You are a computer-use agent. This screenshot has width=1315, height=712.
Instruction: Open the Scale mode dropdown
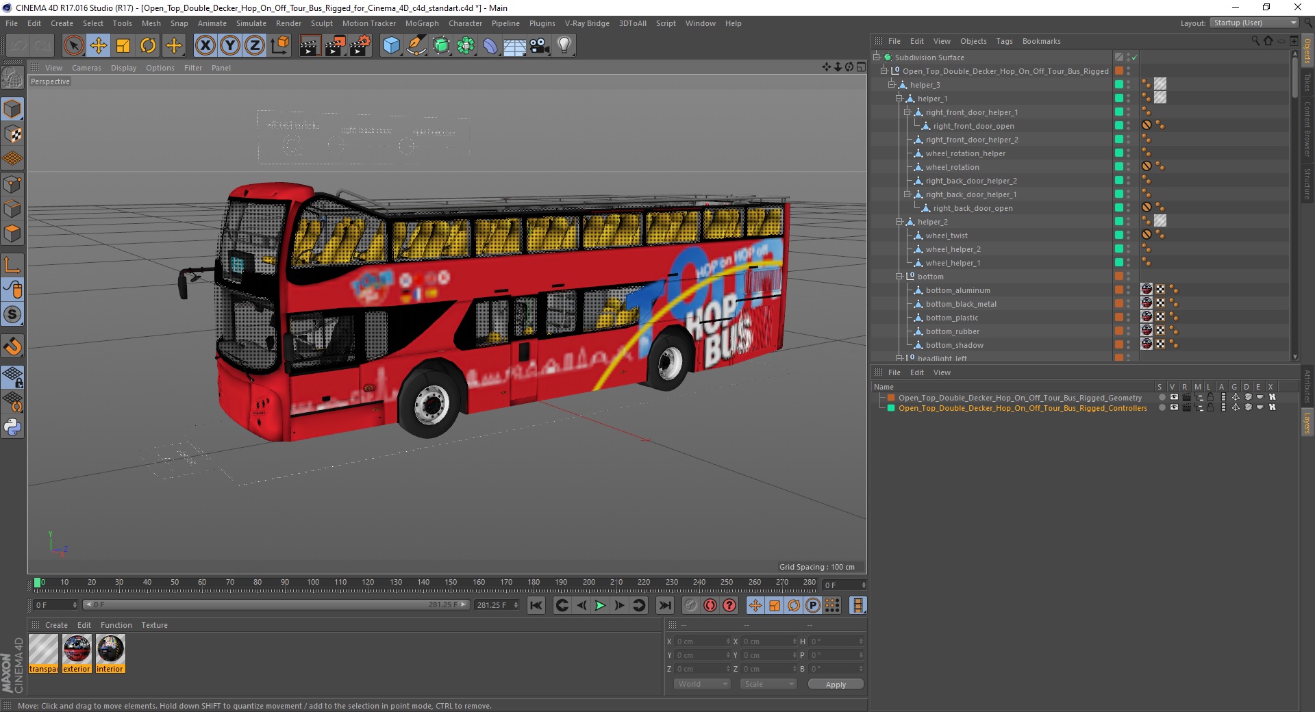click(768, 684)
